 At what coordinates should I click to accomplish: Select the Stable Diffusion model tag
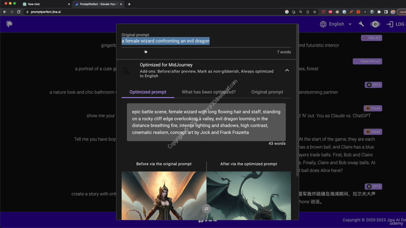[367, 61]
